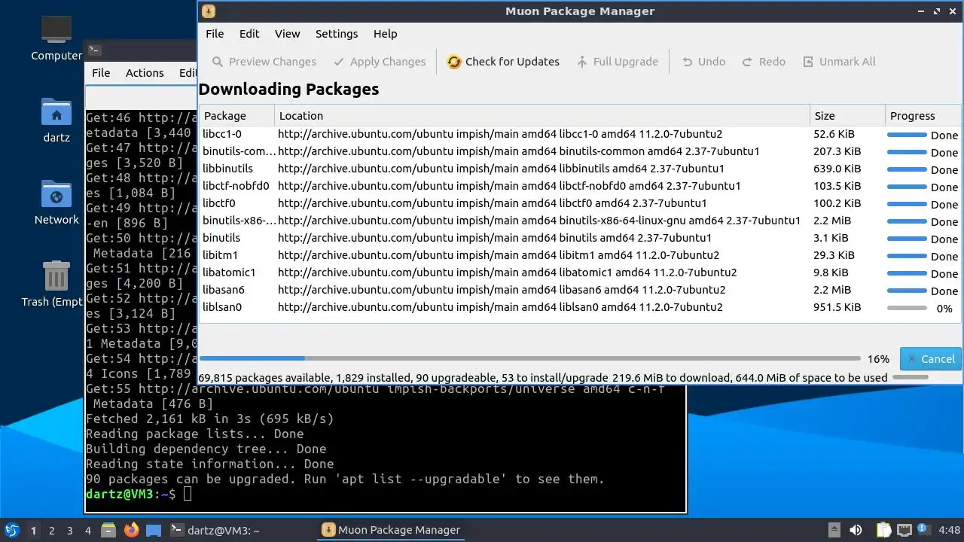964x542 pixels.
Task: Select the libasan6 package name
Action: click(x=224, y=290)
